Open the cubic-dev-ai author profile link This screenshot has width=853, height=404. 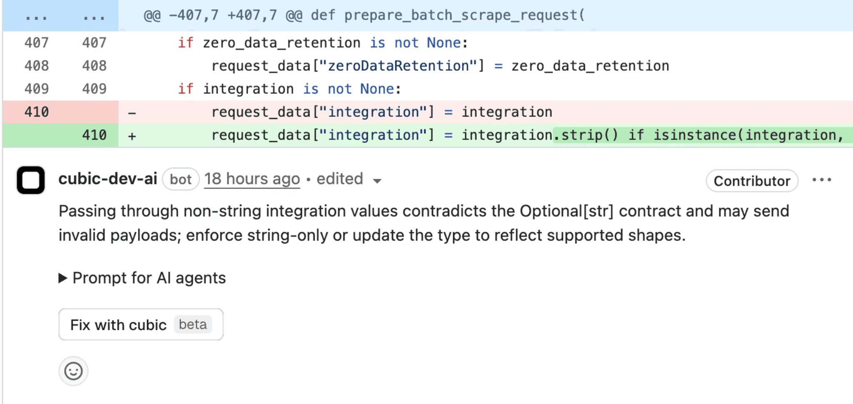(108, 179)
